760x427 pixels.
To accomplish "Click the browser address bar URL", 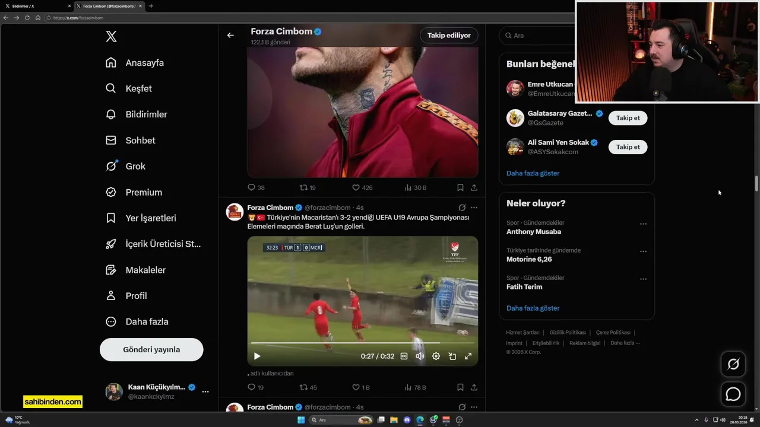I will pyautogui.click(x=78, y=18).
